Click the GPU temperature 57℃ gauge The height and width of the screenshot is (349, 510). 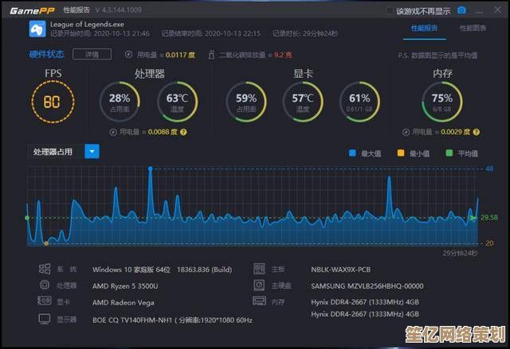(x=303, y=102)
